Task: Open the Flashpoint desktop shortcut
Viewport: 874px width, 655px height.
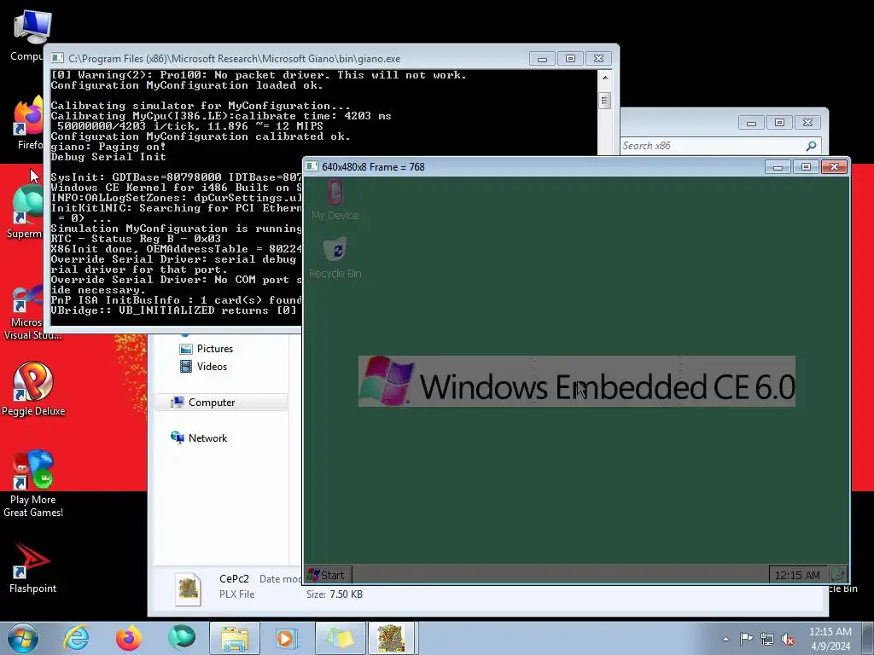Action: 33,568
